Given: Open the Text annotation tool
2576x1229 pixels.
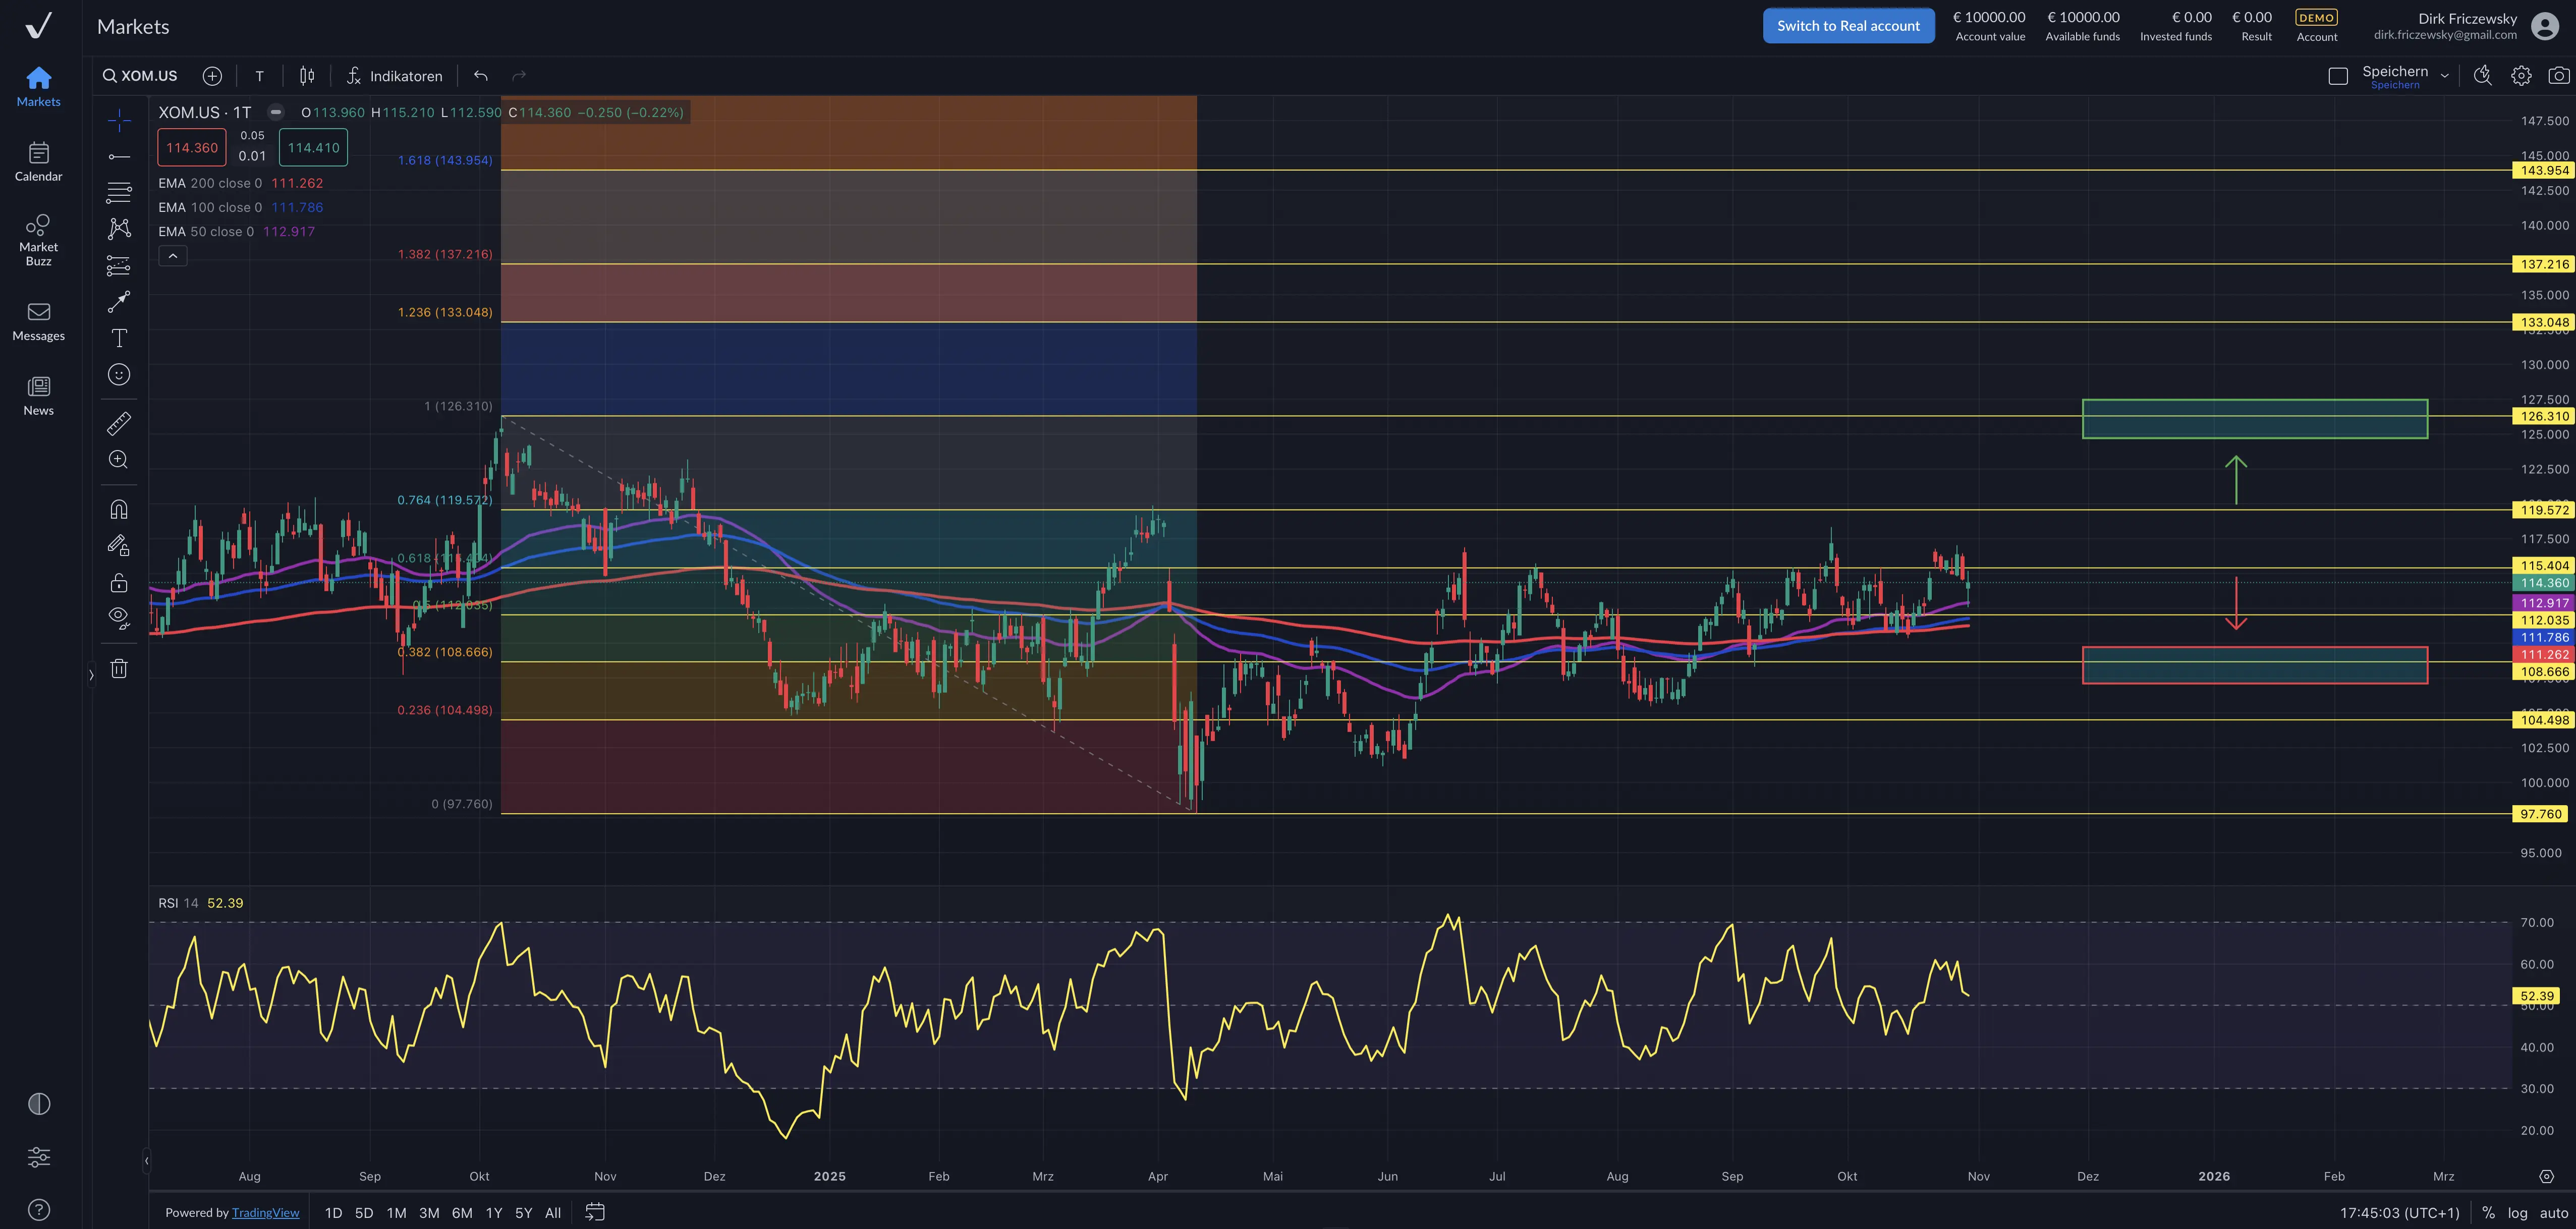Looking at the screenshot, I should pyautogui.click(x=119, y=338).
